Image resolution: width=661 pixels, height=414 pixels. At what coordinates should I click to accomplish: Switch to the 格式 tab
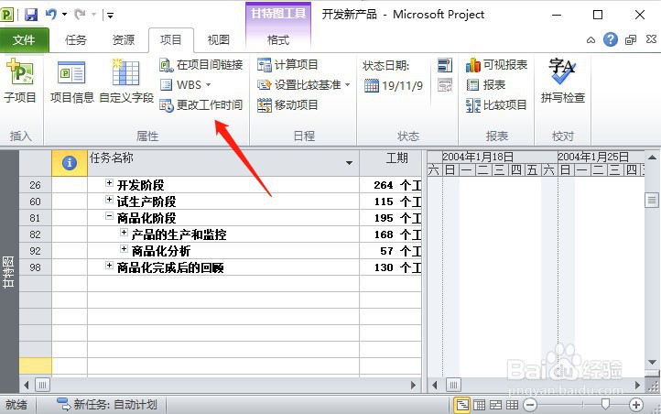click(x=277, y=40)
